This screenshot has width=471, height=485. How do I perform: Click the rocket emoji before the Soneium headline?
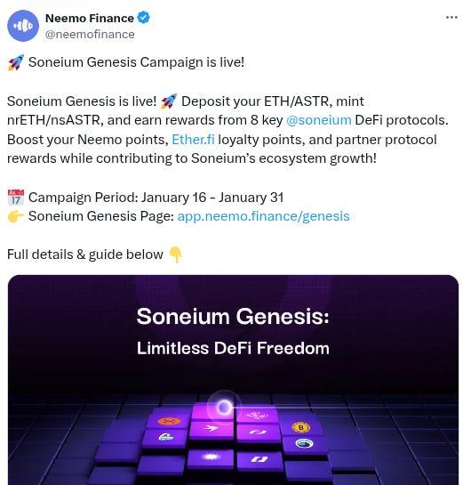click(16, 62)
